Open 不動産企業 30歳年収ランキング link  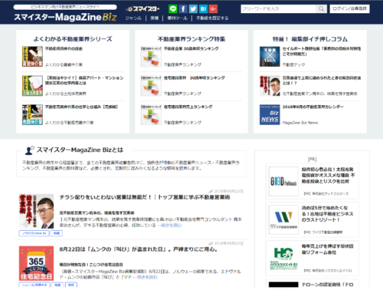191,49
